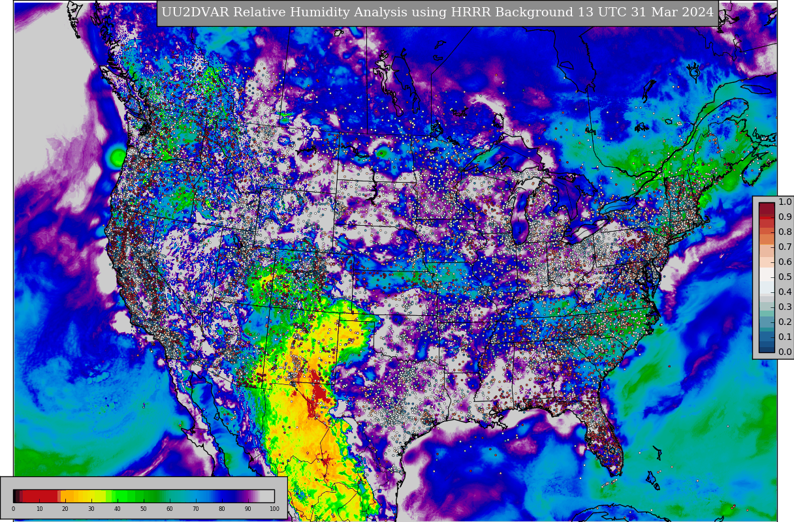The image size is (794, 522).
Task: Click the 0.0 label on right colorbar
Action: [x=785, y=352]
